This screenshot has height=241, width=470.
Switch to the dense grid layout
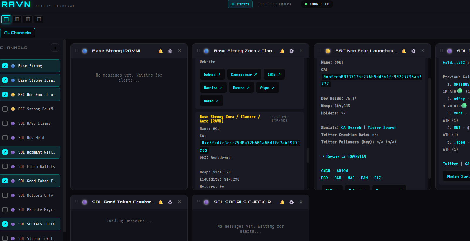click(x=28, y=19)
